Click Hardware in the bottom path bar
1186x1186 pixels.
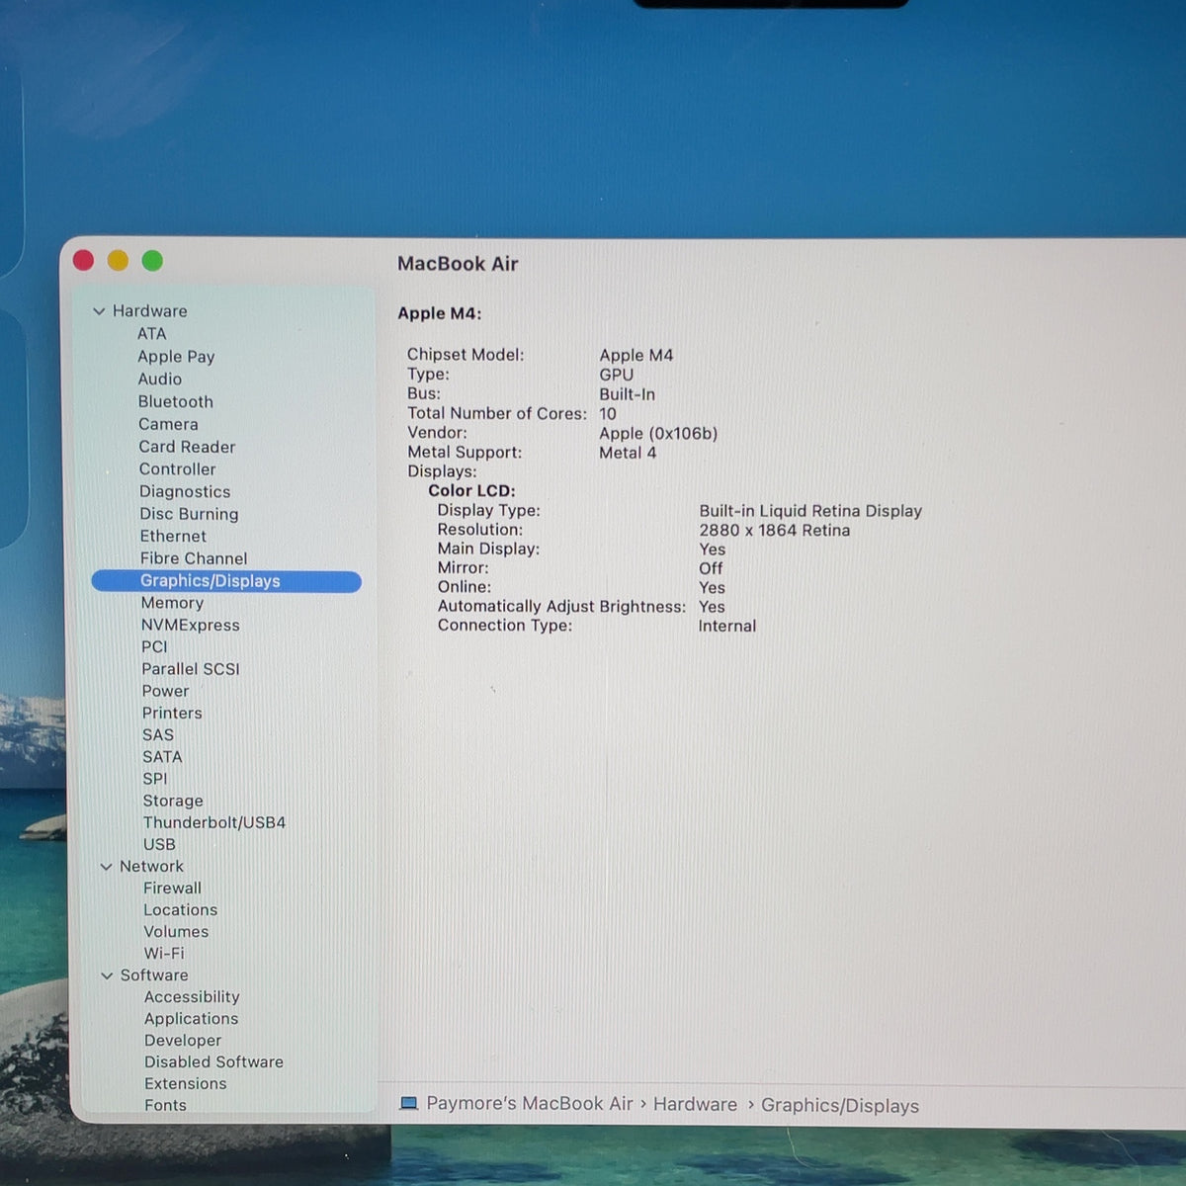[695, 1105]
